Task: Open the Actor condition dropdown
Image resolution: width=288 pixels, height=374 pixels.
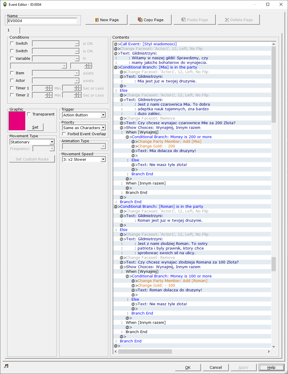Action: pos(56,81)
